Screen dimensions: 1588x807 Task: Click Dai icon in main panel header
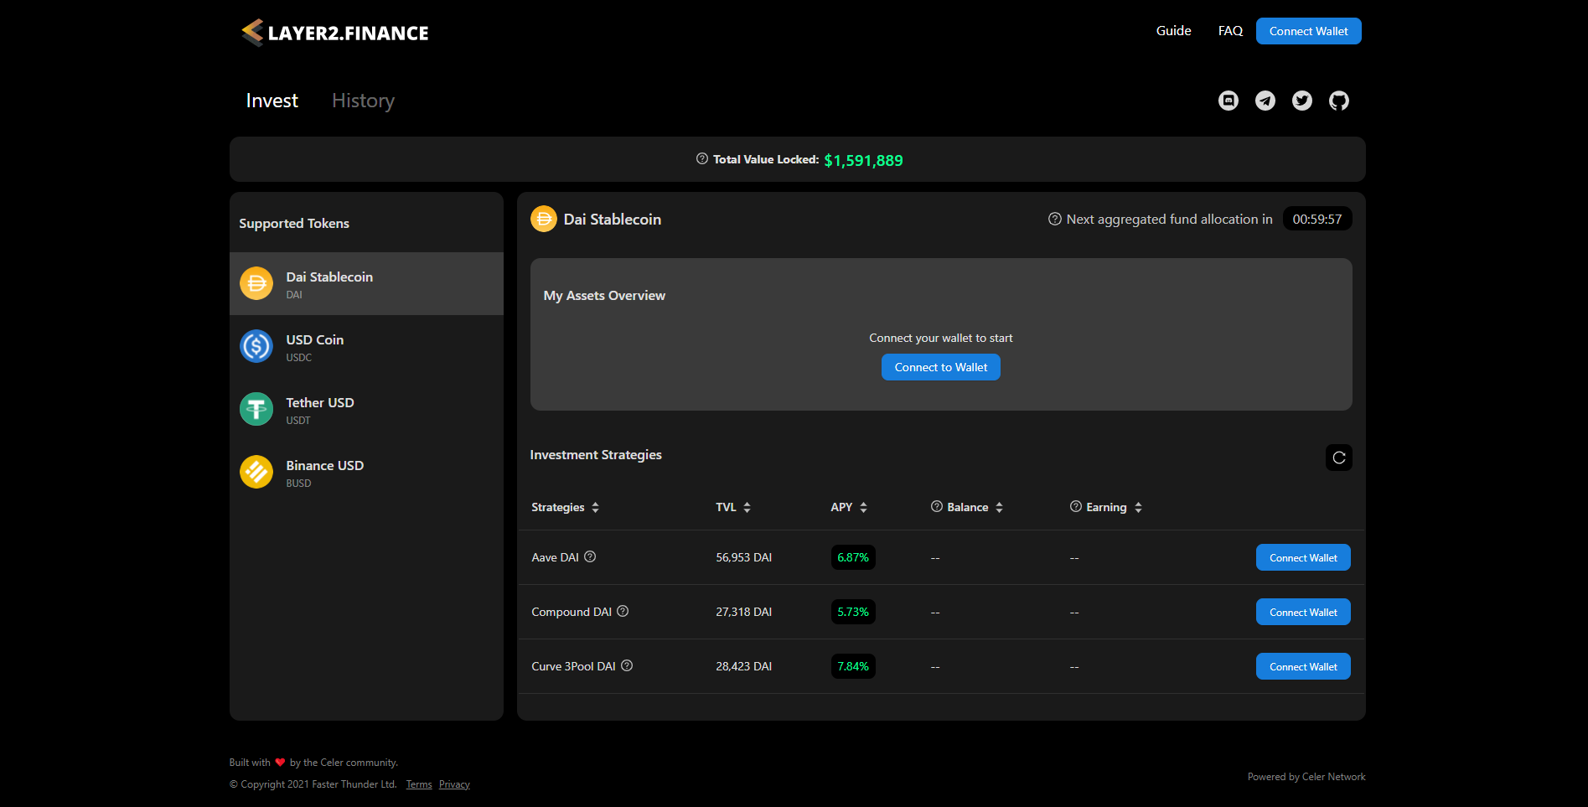(x=544, y=219)
